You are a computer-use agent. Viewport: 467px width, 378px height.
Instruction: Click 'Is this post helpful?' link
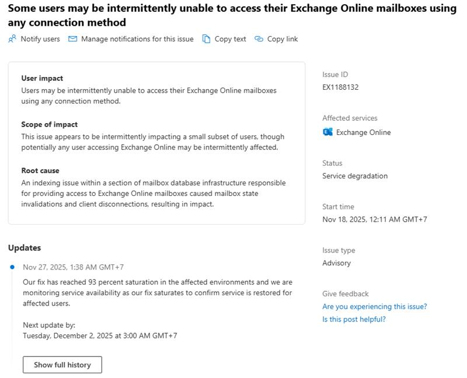[x=354, y=319]
